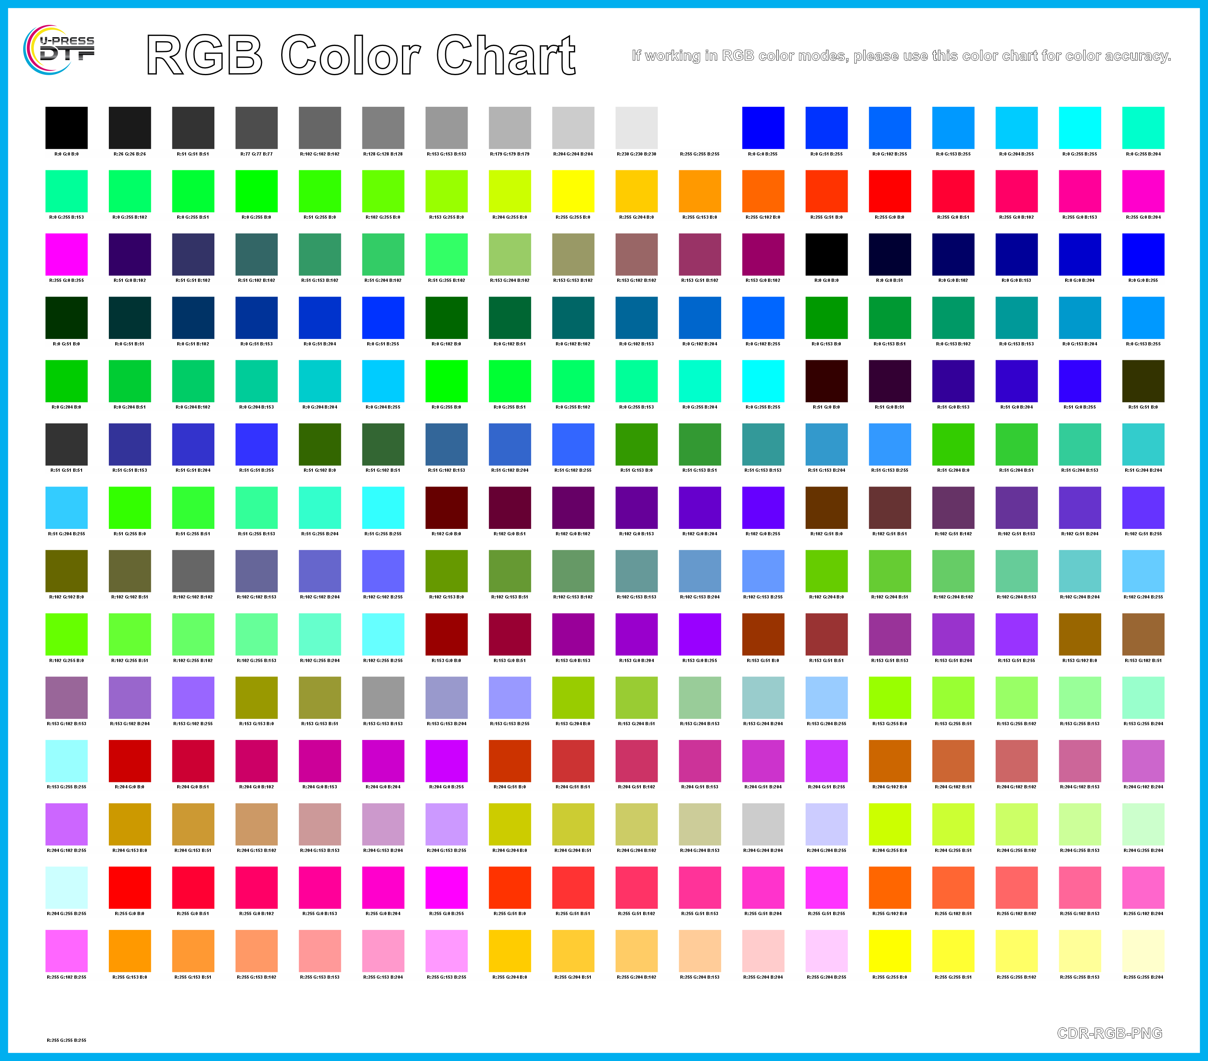Viewport: 1208px width, 1061px height.
Task: Click the 'CDR-RGB-PNG' footer text
Action: [x=1109, y=1033]
